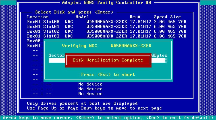Click the Disk Verification Complete message box

point(108,60)
